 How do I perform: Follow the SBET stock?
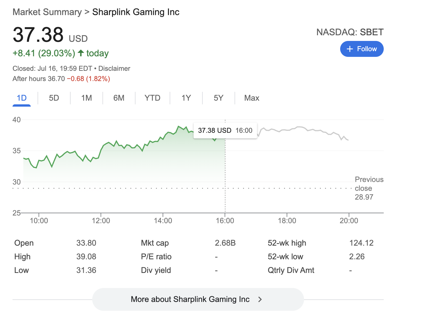pos(362,49)
